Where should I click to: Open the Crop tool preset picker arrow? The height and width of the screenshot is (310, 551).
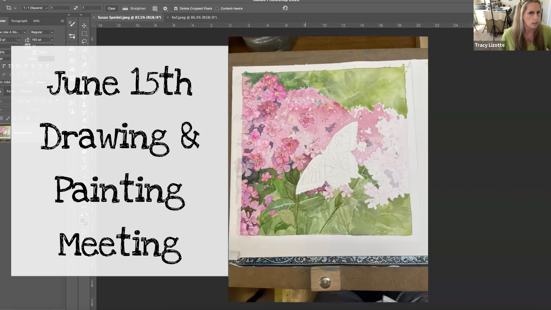coord(15,8)
